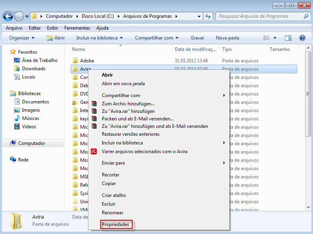
Task: Open Propriedades from the context menu
Action: [x=115, y=225]
